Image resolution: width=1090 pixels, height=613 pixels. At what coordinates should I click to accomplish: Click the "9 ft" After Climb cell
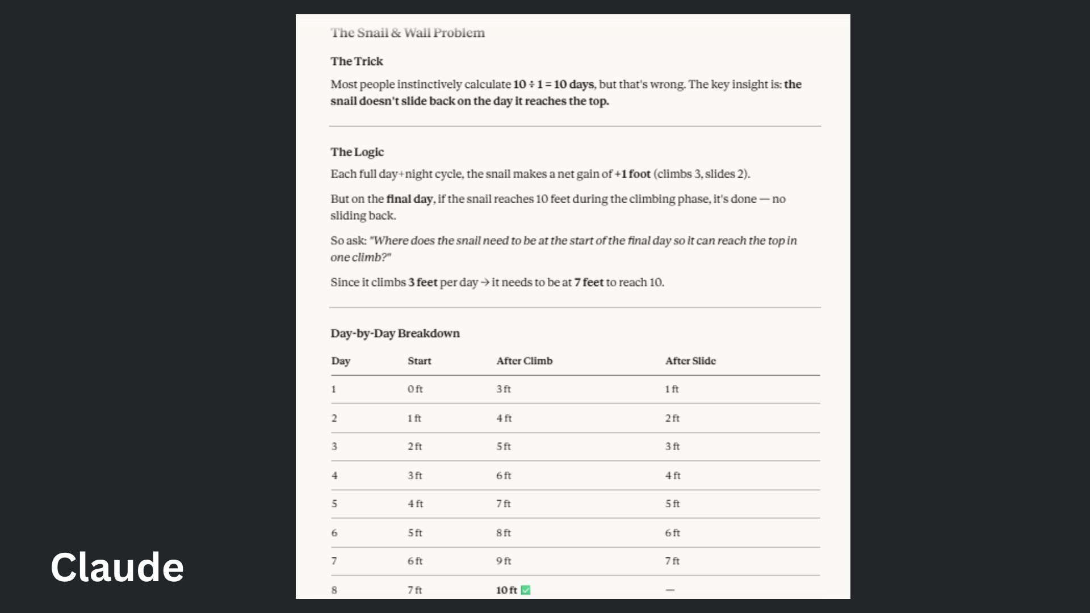(504, 561)
